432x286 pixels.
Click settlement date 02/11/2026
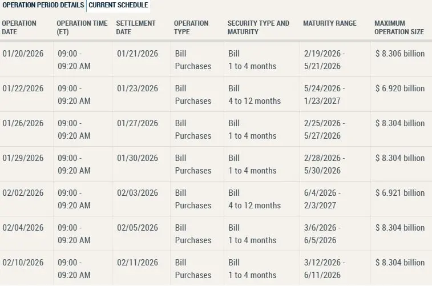tap(138, 262)
